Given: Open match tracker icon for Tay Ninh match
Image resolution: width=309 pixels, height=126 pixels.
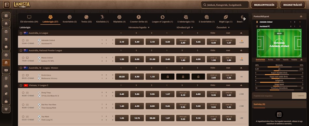Looking at the screenshot, I should [27, 117].
